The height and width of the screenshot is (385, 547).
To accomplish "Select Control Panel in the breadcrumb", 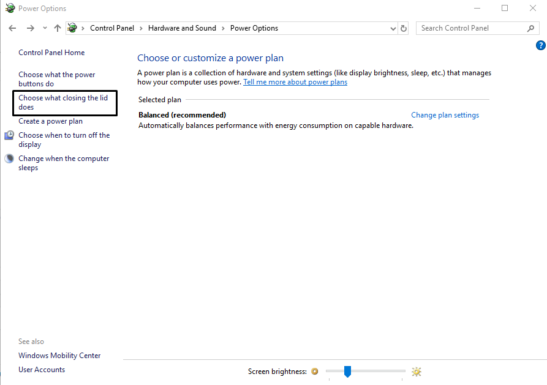I will [112, 28].
